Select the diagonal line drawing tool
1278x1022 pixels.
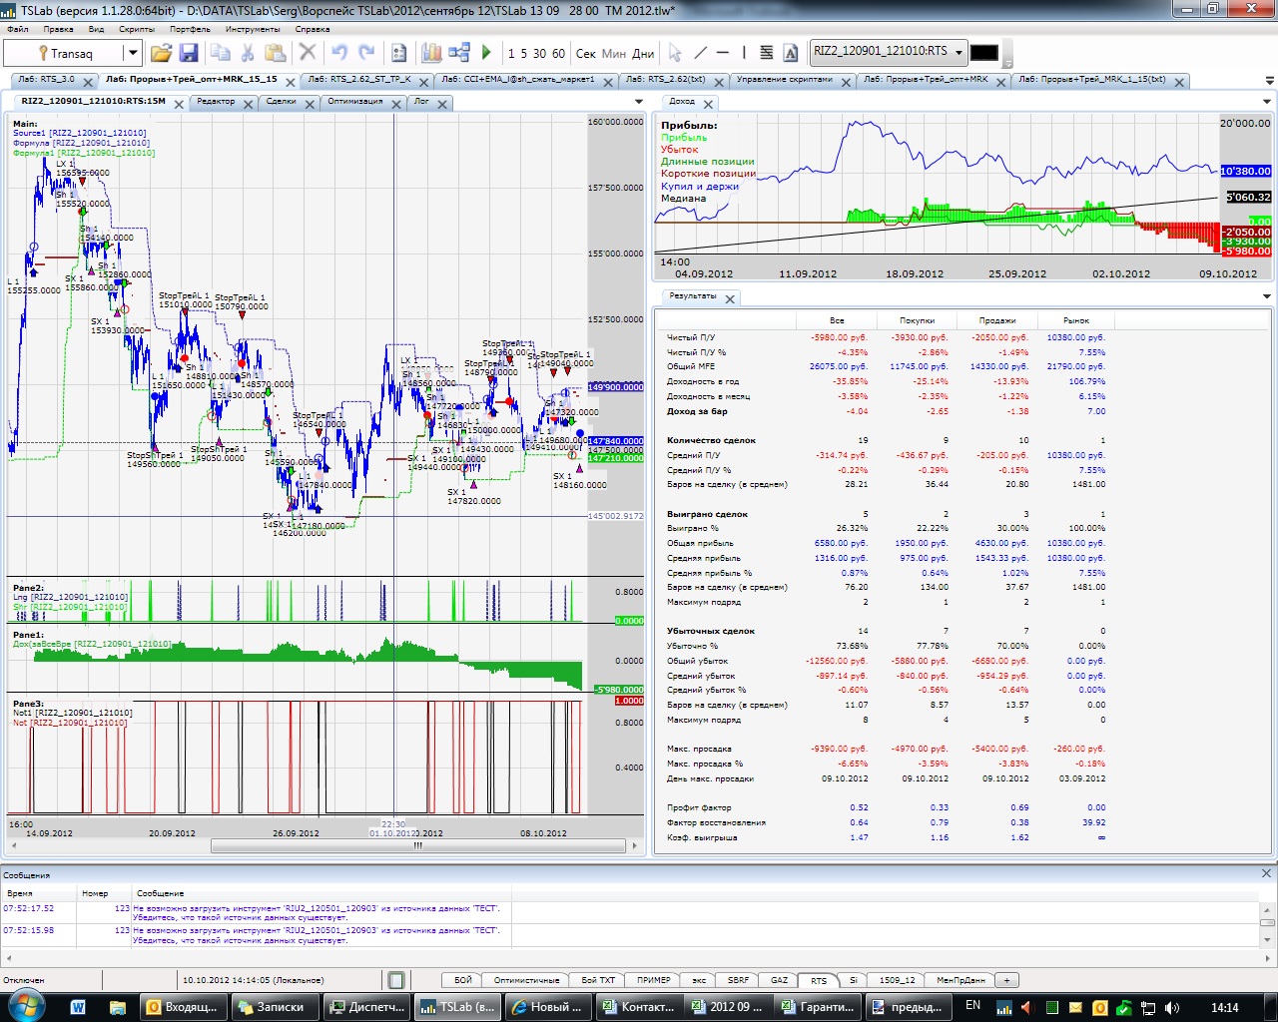pos(700,53)
